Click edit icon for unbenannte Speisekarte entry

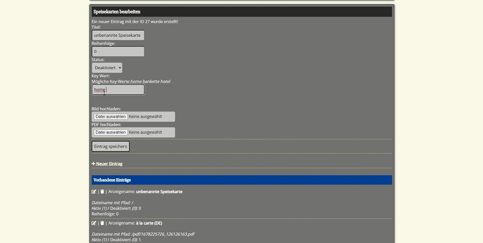click(x=94, y=192)
